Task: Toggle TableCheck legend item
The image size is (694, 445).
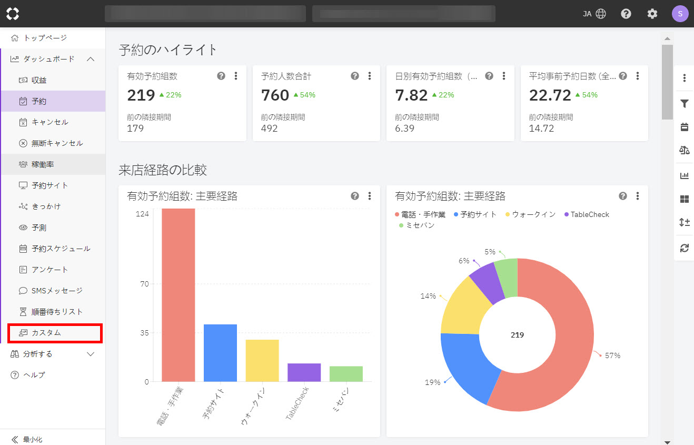Action: (587, 214)
